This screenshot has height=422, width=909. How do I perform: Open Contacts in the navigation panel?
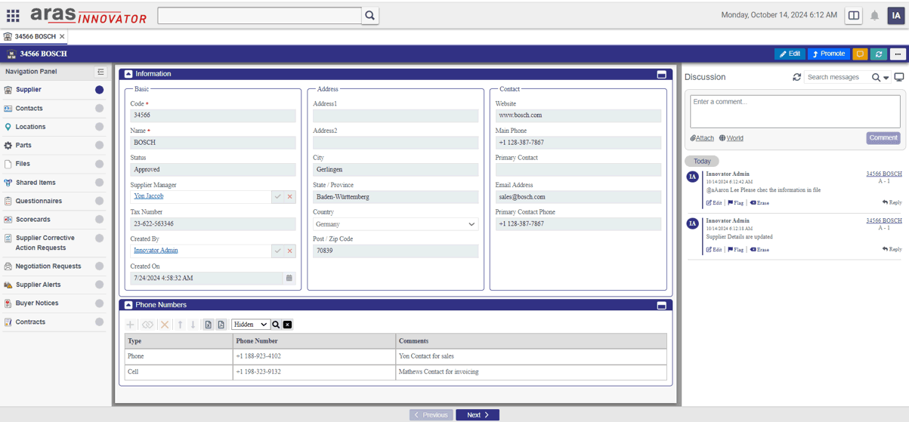(x=29, y=108)
